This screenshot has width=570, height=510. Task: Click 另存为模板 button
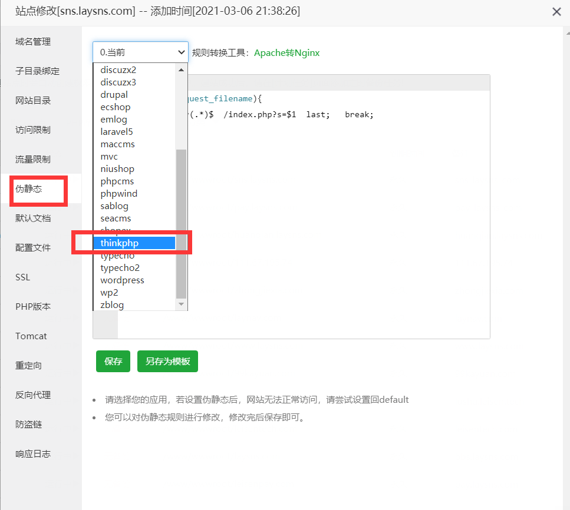(167, 362)
